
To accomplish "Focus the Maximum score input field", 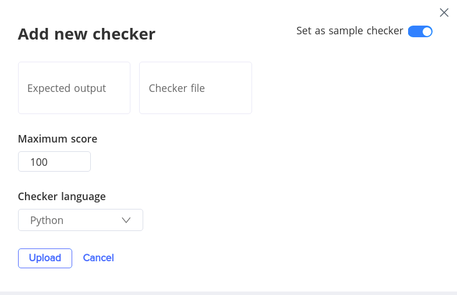I will [54, 162].
